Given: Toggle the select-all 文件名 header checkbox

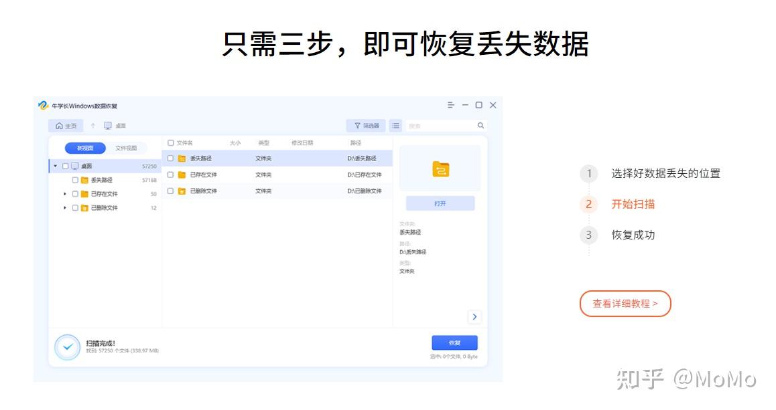Looking at the screenshot, I should click(171, 142).
